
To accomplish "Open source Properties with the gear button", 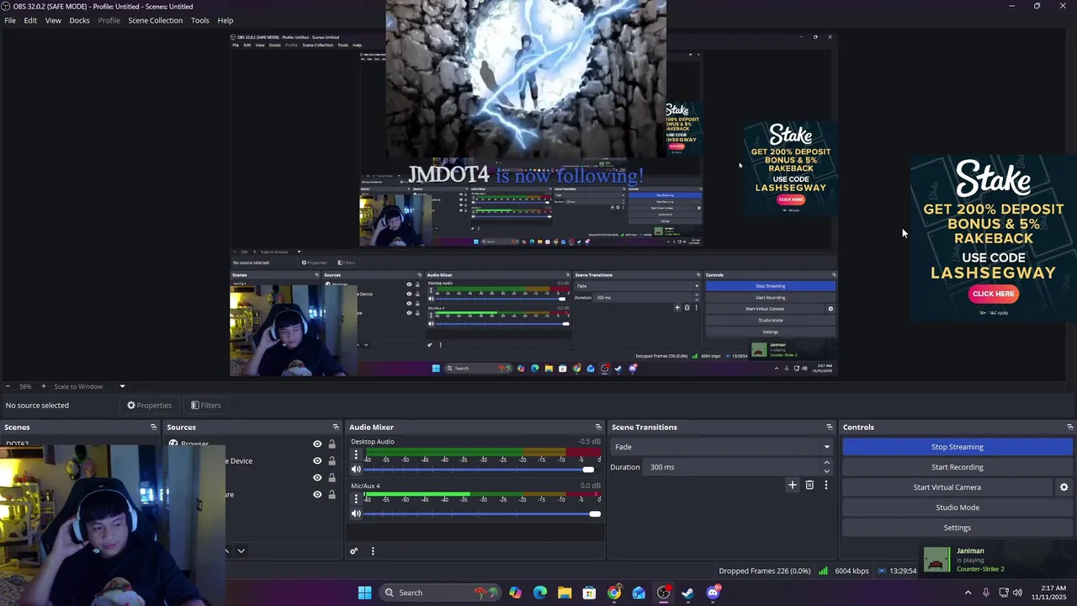I will (149, 405).
